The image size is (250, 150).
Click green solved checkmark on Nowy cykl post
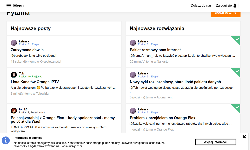[237, 71]
